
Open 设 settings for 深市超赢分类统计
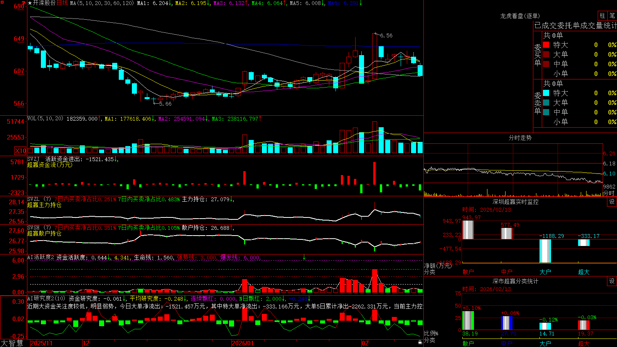pyautogui.click(x=612, y=281)
